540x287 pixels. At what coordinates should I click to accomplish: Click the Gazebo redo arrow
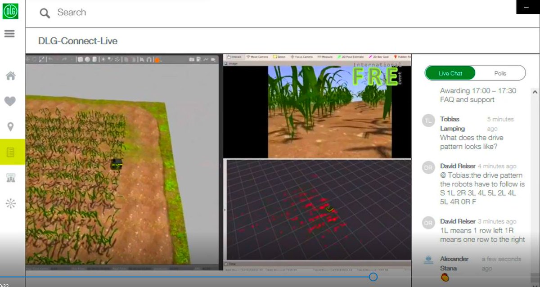(x=64, y=59)
